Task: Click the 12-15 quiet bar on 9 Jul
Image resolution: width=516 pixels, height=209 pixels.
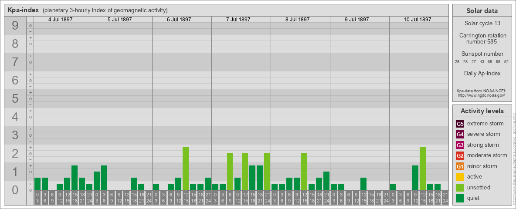Action: [363, 184]
